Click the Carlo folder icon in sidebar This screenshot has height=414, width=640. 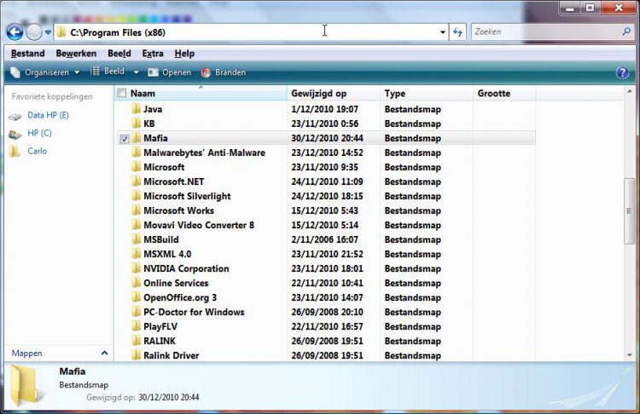15,151
